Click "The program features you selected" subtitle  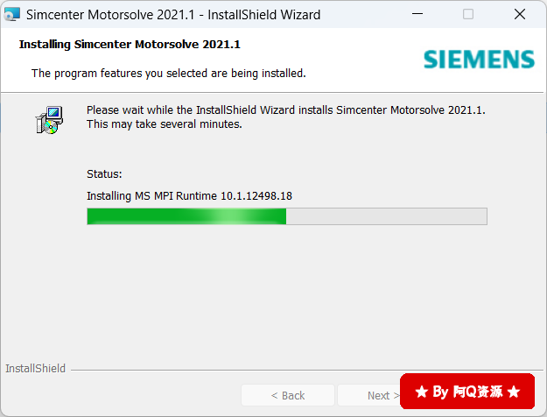point(169,74)
